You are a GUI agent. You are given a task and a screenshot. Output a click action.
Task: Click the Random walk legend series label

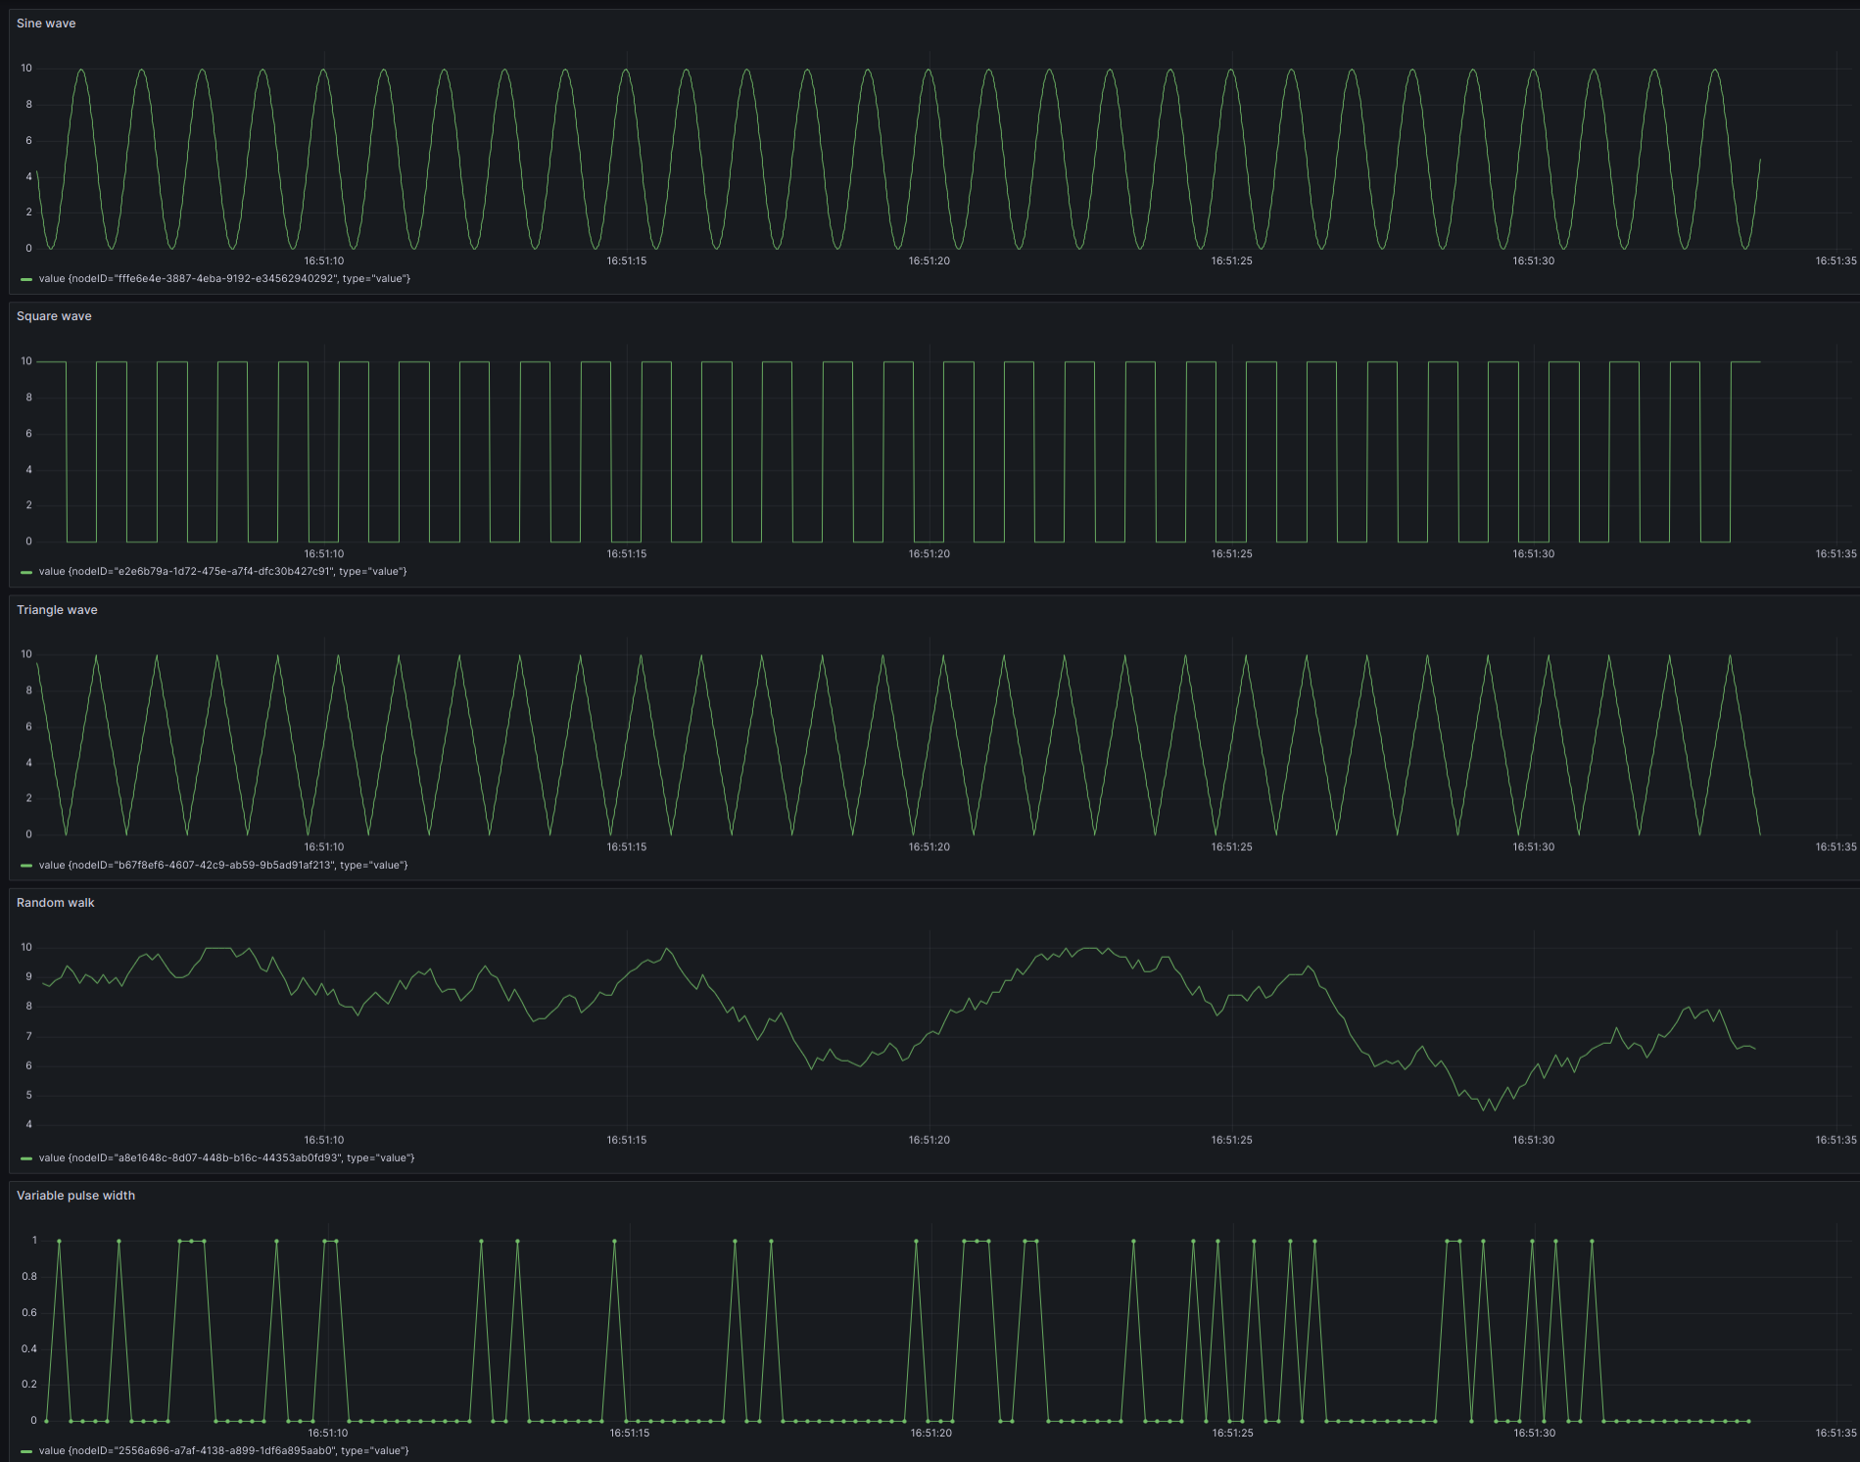[x=226, y=1158]
